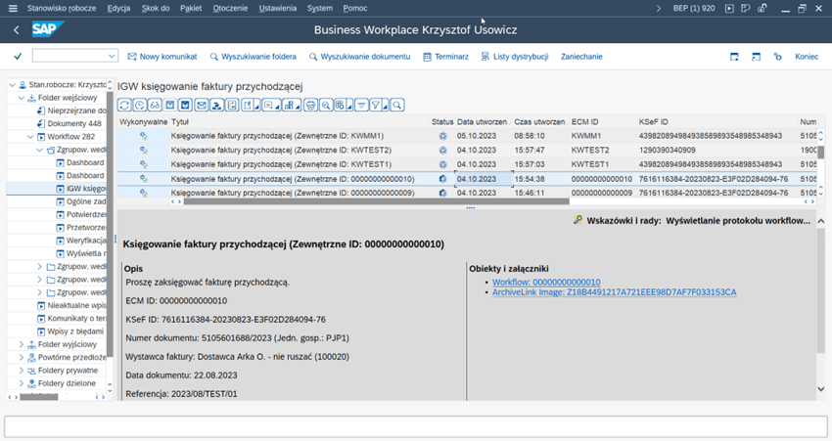Collapse the Folder wejściowy node
This screenshot has height=441, width=832.
pos(22,98)
